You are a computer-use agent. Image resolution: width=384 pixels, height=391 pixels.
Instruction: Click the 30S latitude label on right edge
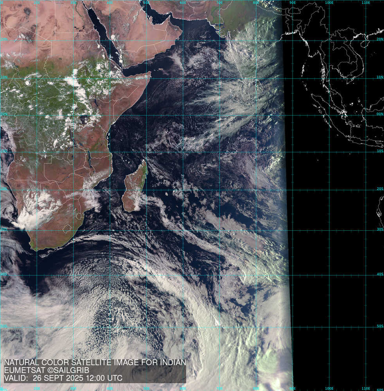pos(380,230)
